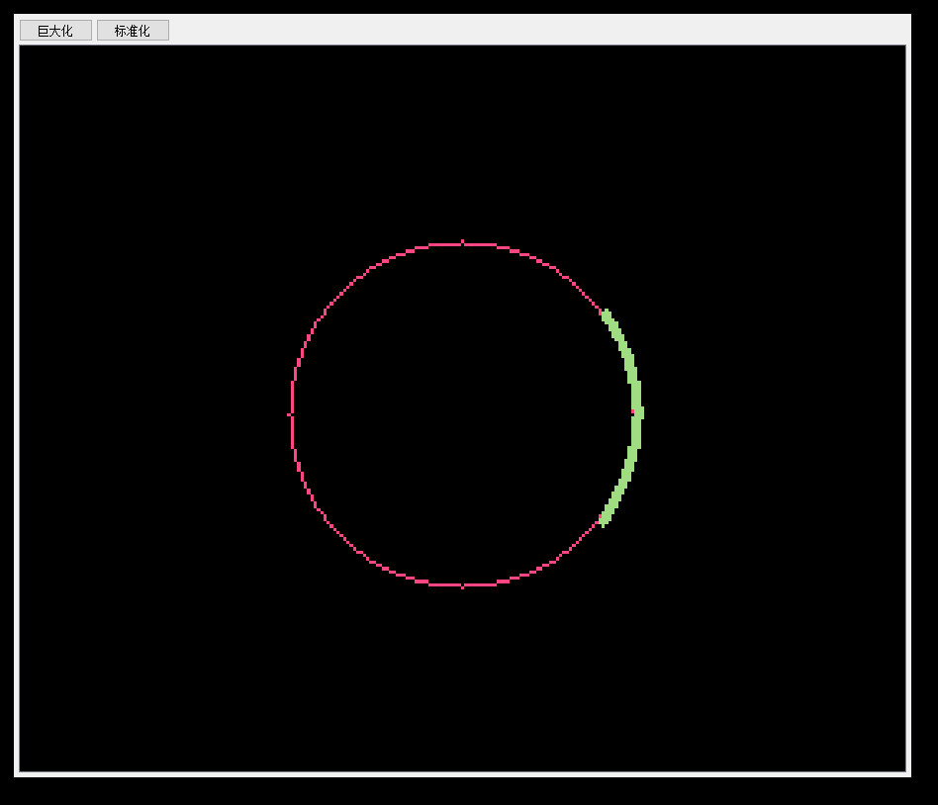Image resolution: width=938 pixels, height=805 pixels.
Task: Click the pink outline between bottom tick and green arc
Action: pos(554,560)
